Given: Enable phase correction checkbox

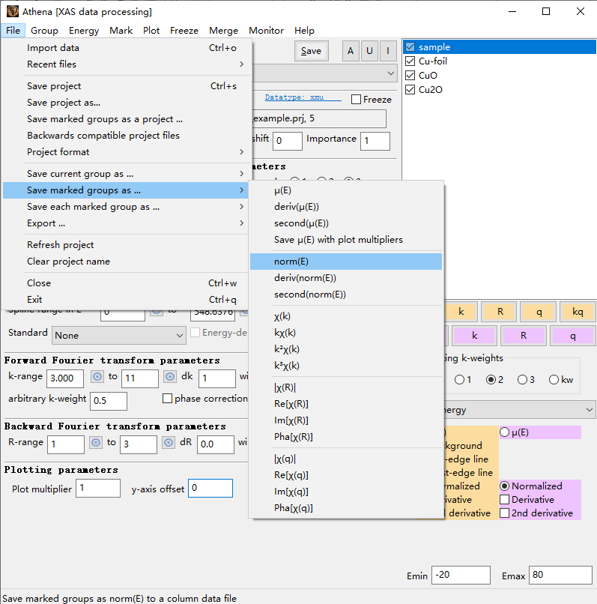Looking at the screenshot, I should 167,399.
